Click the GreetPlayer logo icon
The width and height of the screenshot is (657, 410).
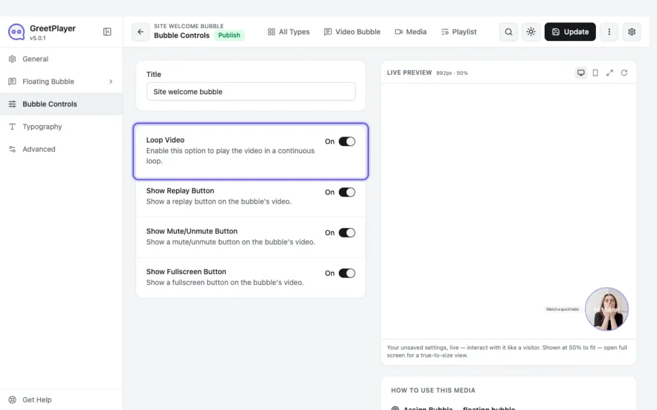(x=16, y=32)
